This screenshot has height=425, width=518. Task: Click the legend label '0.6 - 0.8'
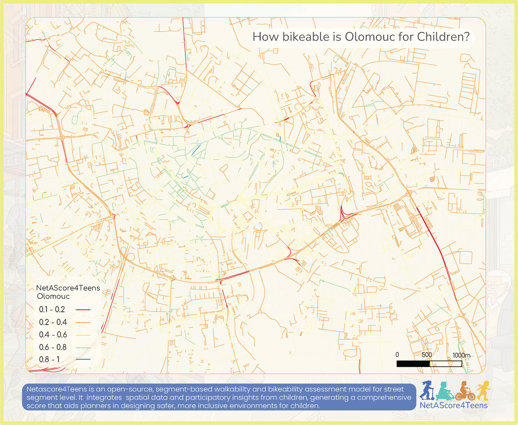53,347
